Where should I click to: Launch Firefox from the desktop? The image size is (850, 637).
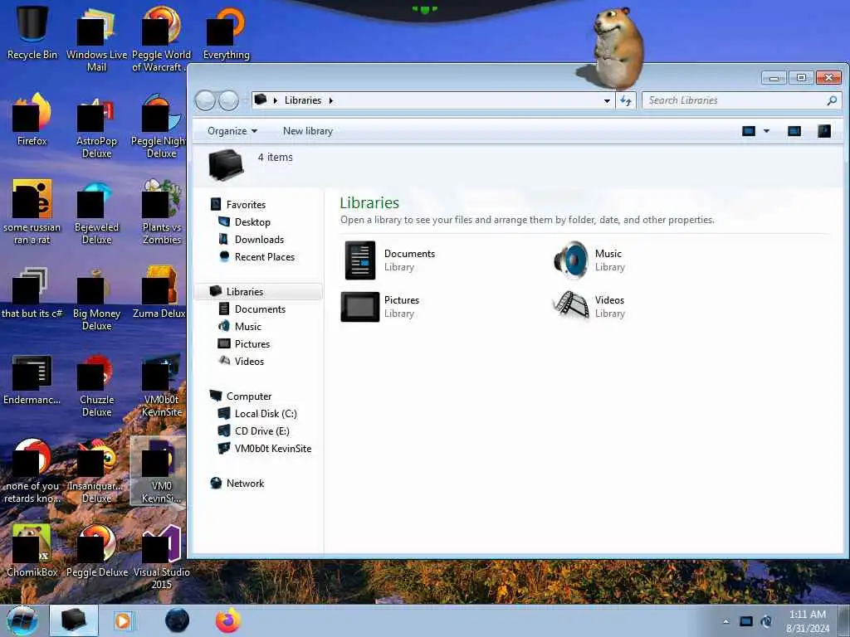(32, 119)
